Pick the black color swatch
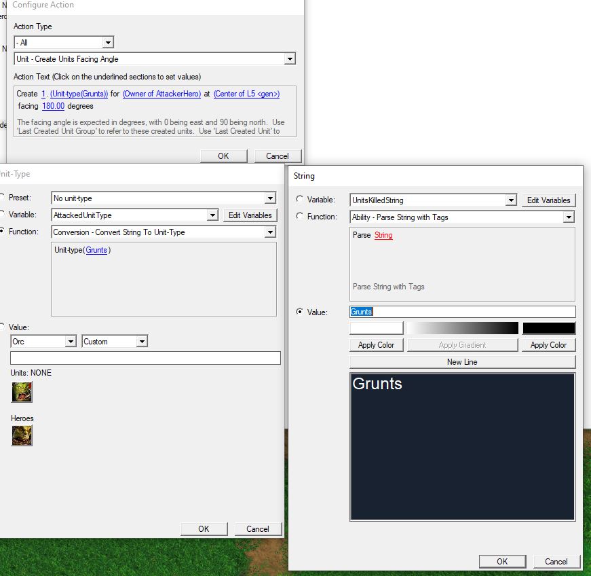This screenshot has width=591, height=576. (549, 328)
